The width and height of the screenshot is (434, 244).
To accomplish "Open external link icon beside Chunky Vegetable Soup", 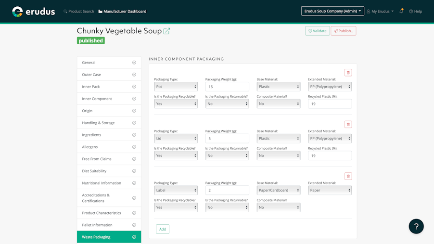I will click(x=166, y=31).
